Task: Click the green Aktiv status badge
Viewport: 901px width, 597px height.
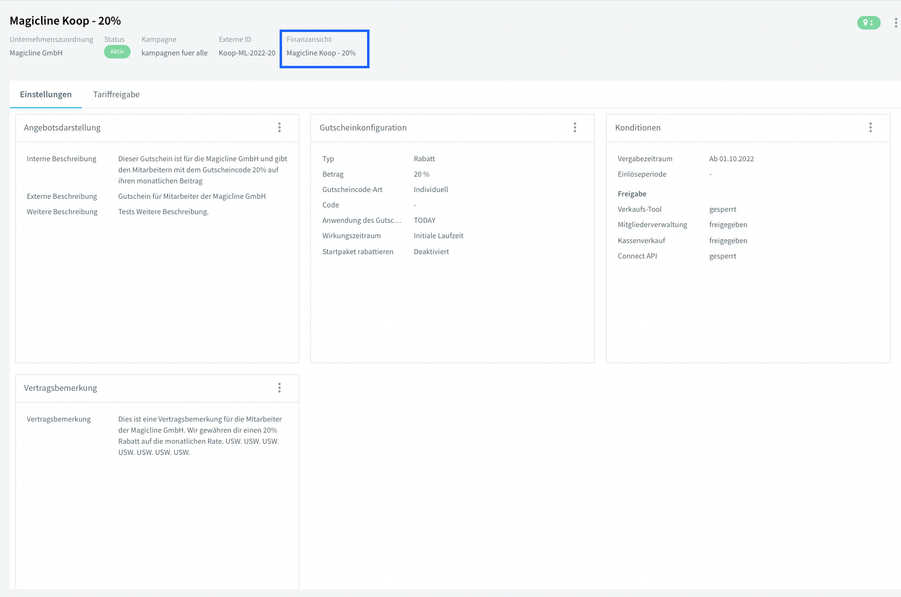Action: [117, 52]
